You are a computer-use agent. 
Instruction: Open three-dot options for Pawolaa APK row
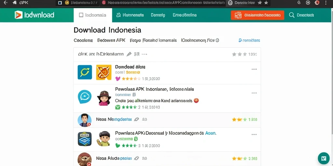[x=254, y=93]
